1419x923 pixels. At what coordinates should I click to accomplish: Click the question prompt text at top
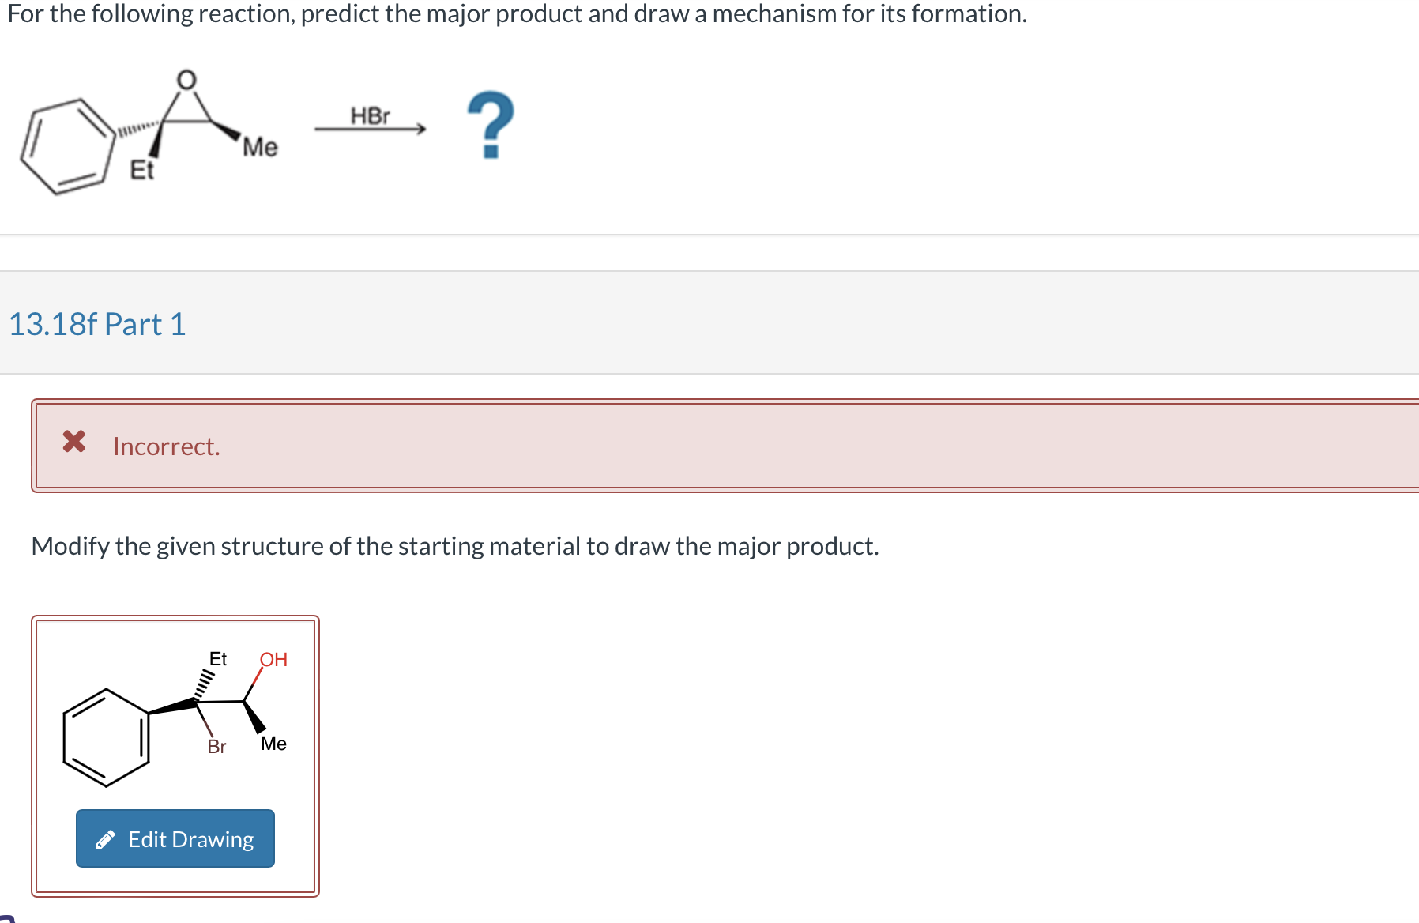[x=514, y=13]
